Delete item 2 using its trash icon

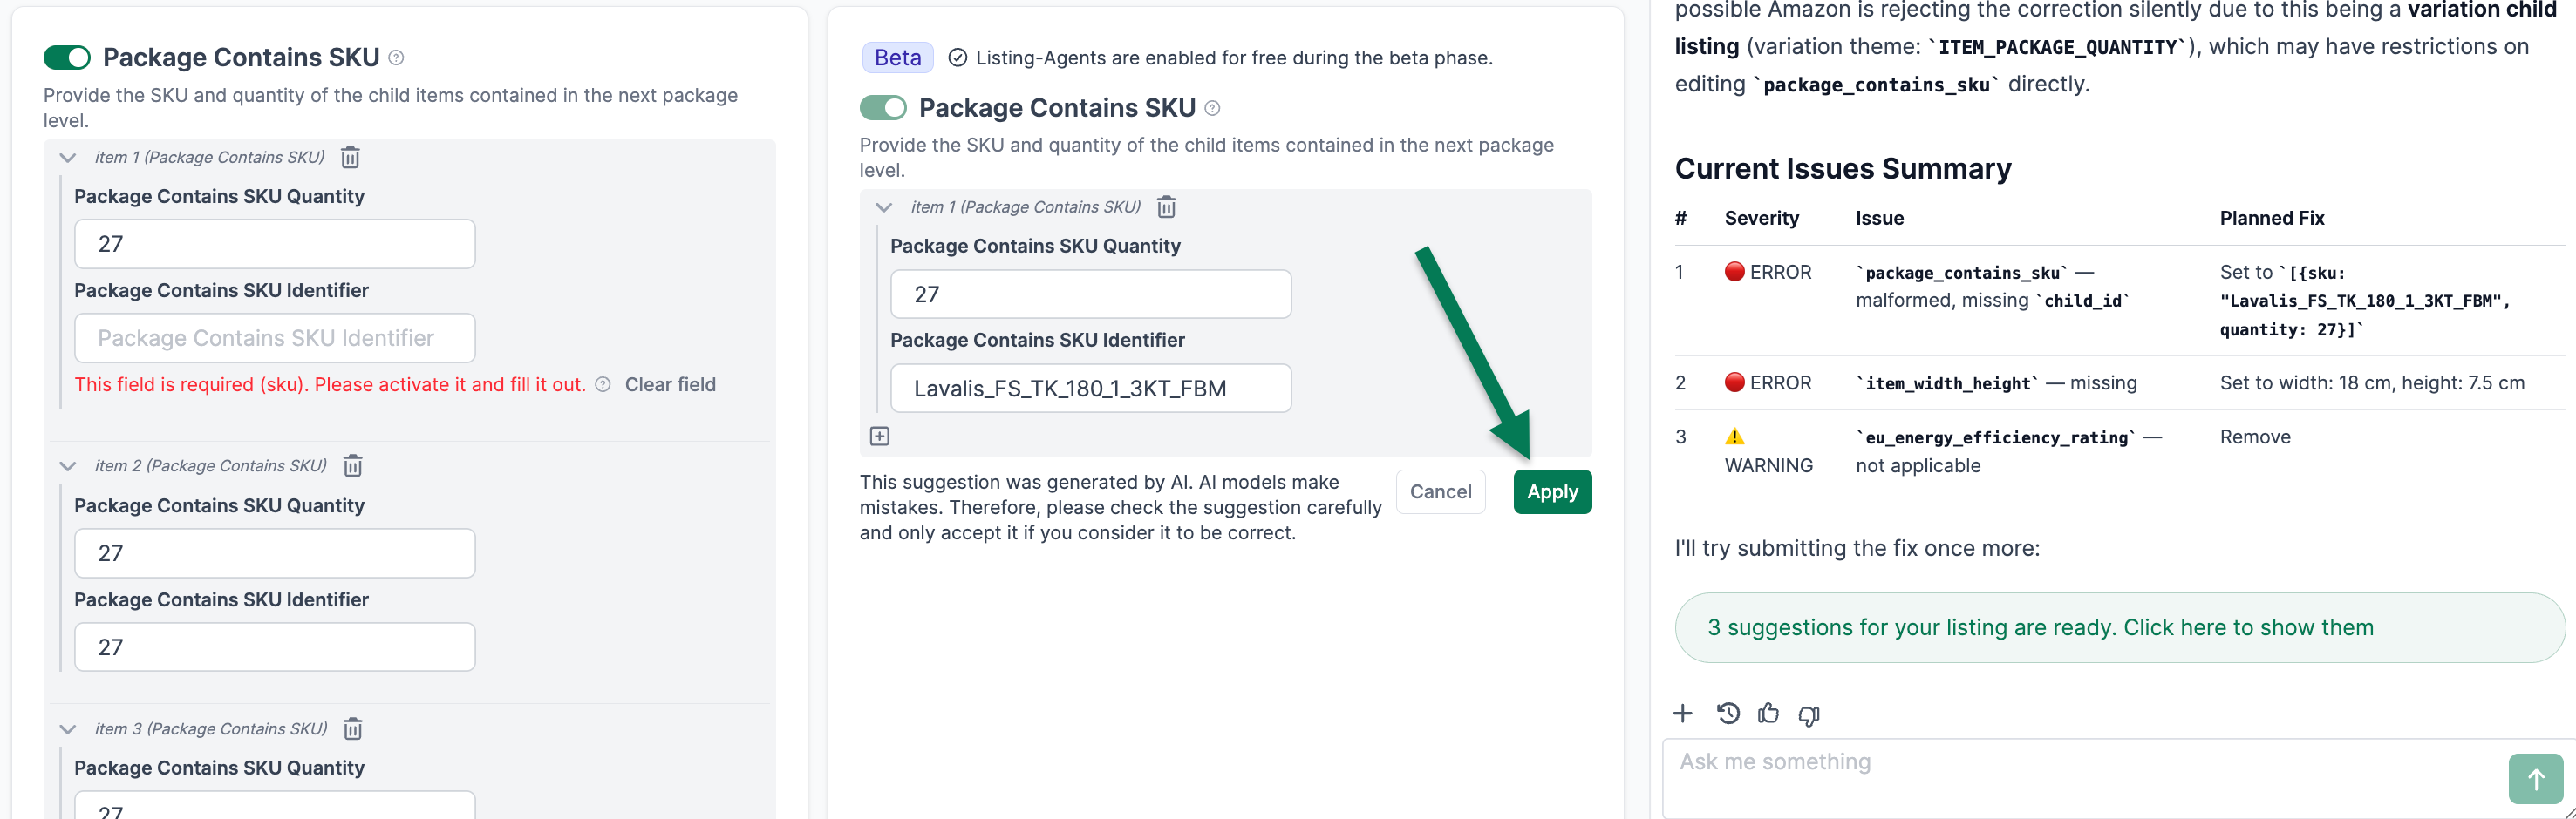point(351,465)
